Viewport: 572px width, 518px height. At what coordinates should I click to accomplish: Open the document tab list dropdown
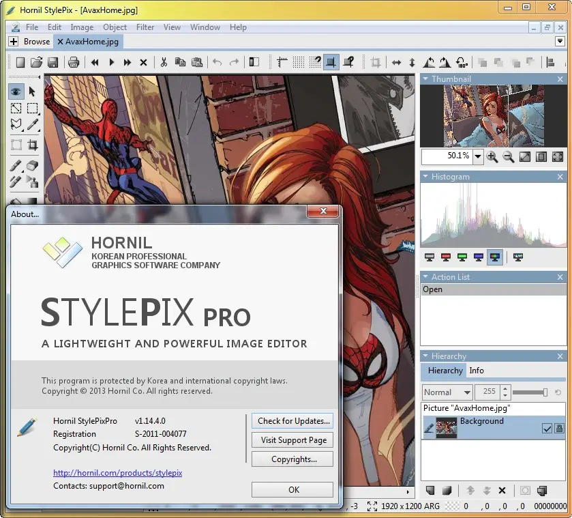(560, 41)
